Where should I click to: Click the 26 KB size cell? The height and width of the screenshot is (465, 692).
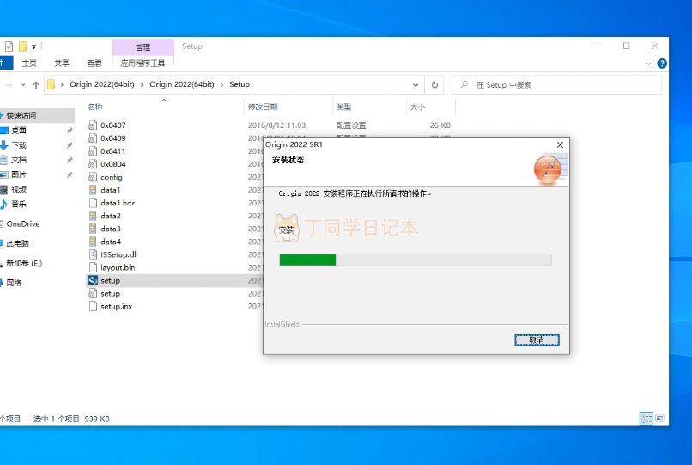tap(440, 125)
